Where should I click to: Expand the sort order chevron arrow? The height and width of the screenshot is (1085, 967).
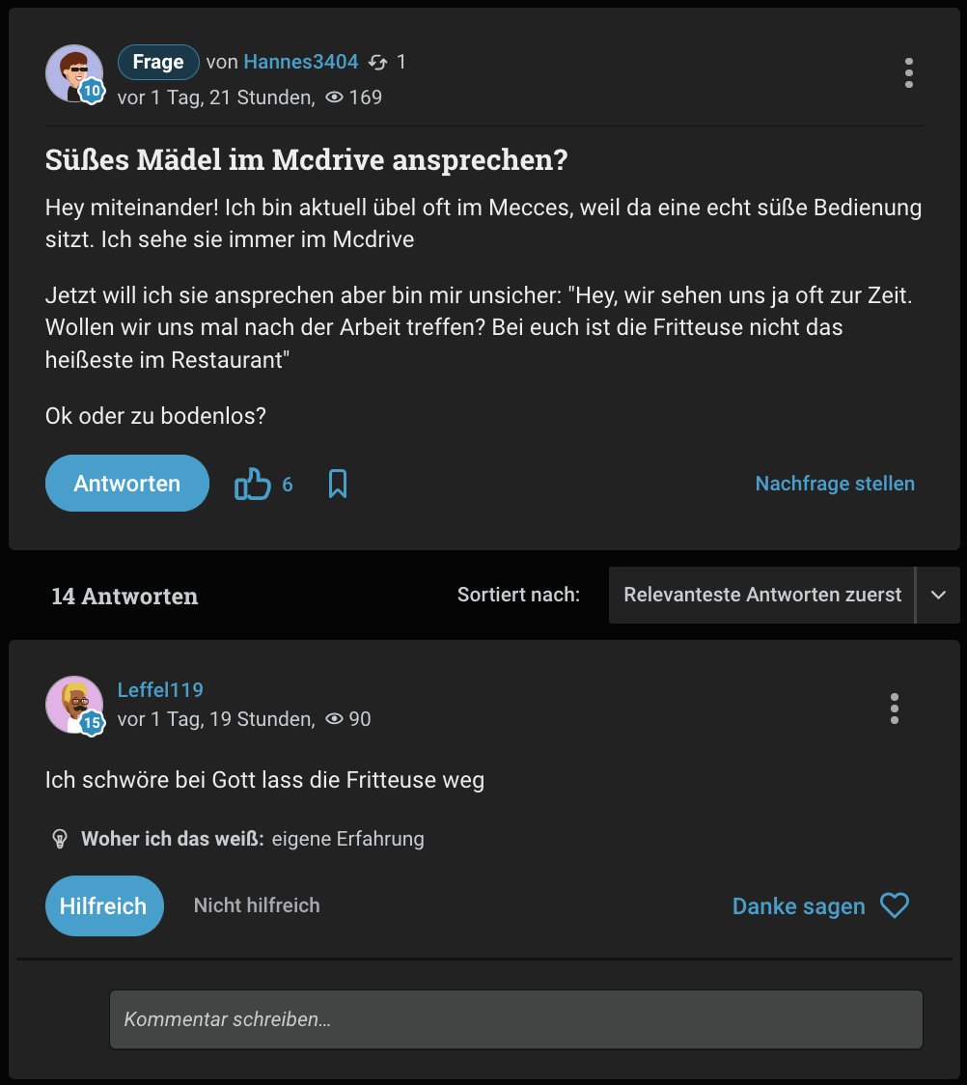[x=938, y=595]
